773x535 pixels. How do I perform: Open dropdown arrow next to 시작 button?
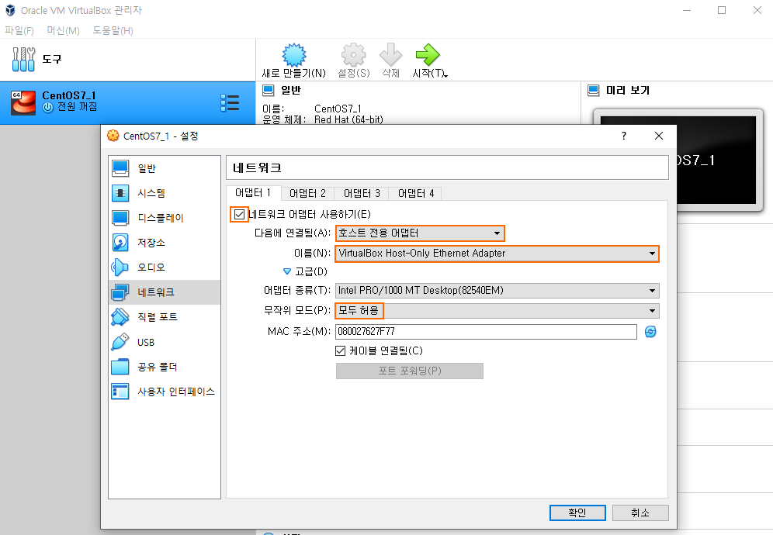(x=445, y=75)
